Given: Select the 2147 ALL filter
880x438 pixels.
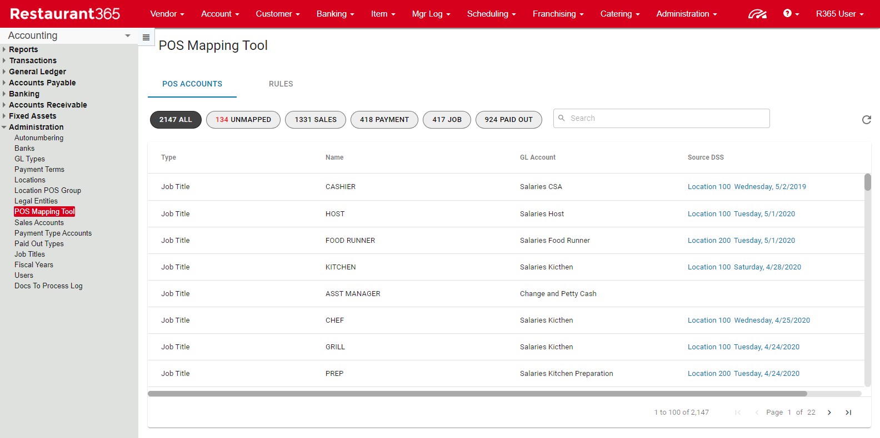Looking at the screenshot, I should [x=176, y=120].
